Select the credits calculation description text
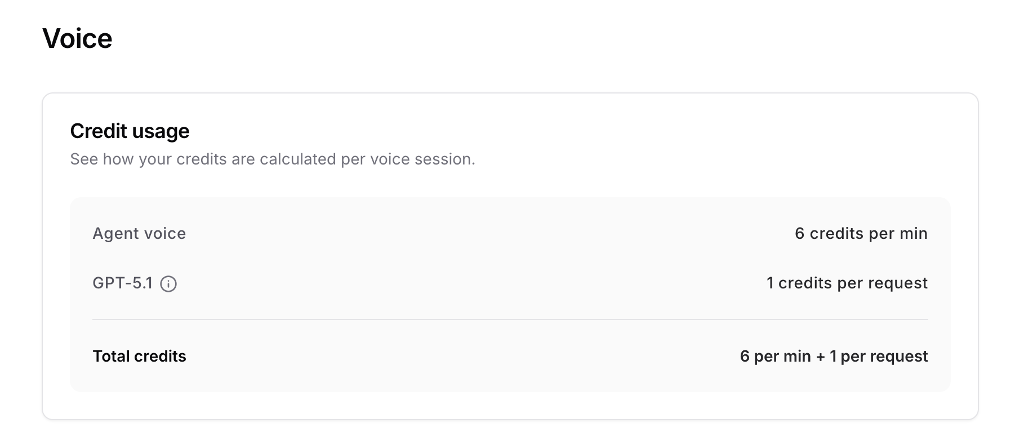The height and width of the screenshot is (445, 1015). pos(273,159)
